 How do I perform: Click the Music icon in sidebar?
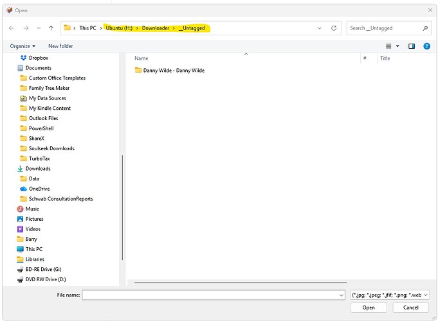tap(20, 209)
